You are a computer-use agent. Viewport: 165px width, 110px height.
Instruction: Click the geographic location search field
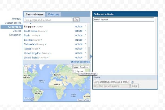48,20
